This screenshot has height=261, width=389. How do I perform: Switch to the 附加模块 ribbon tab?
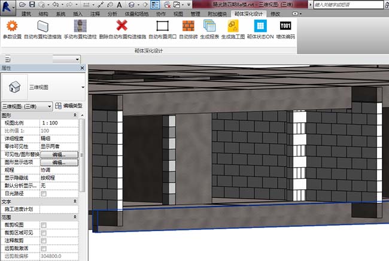point(217,14)
